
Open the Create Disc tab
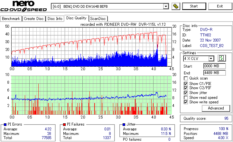tap(34, 19)
